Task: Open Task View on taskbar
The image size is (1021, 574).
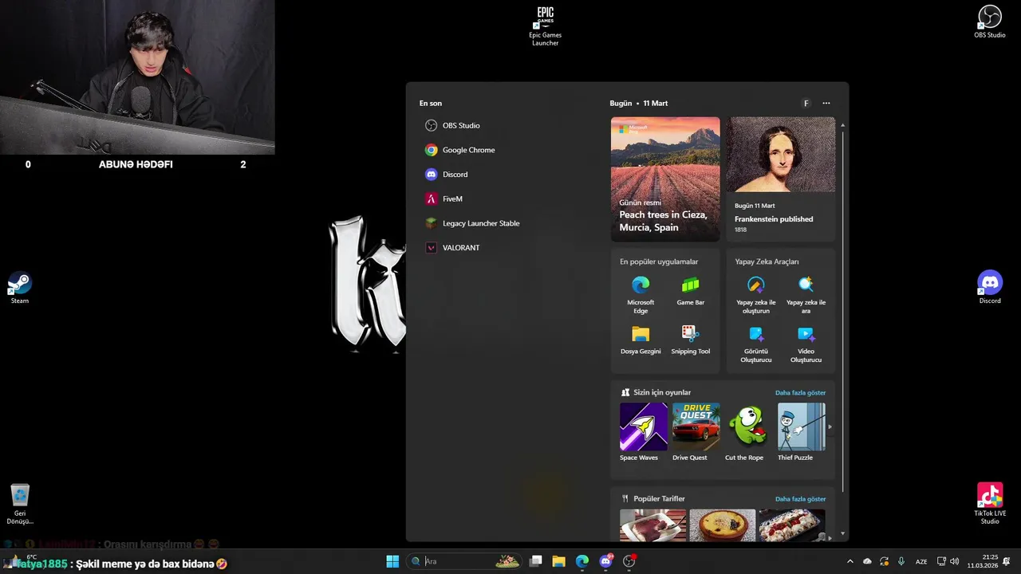Action: pyautogui.click(x=536, y=561)
